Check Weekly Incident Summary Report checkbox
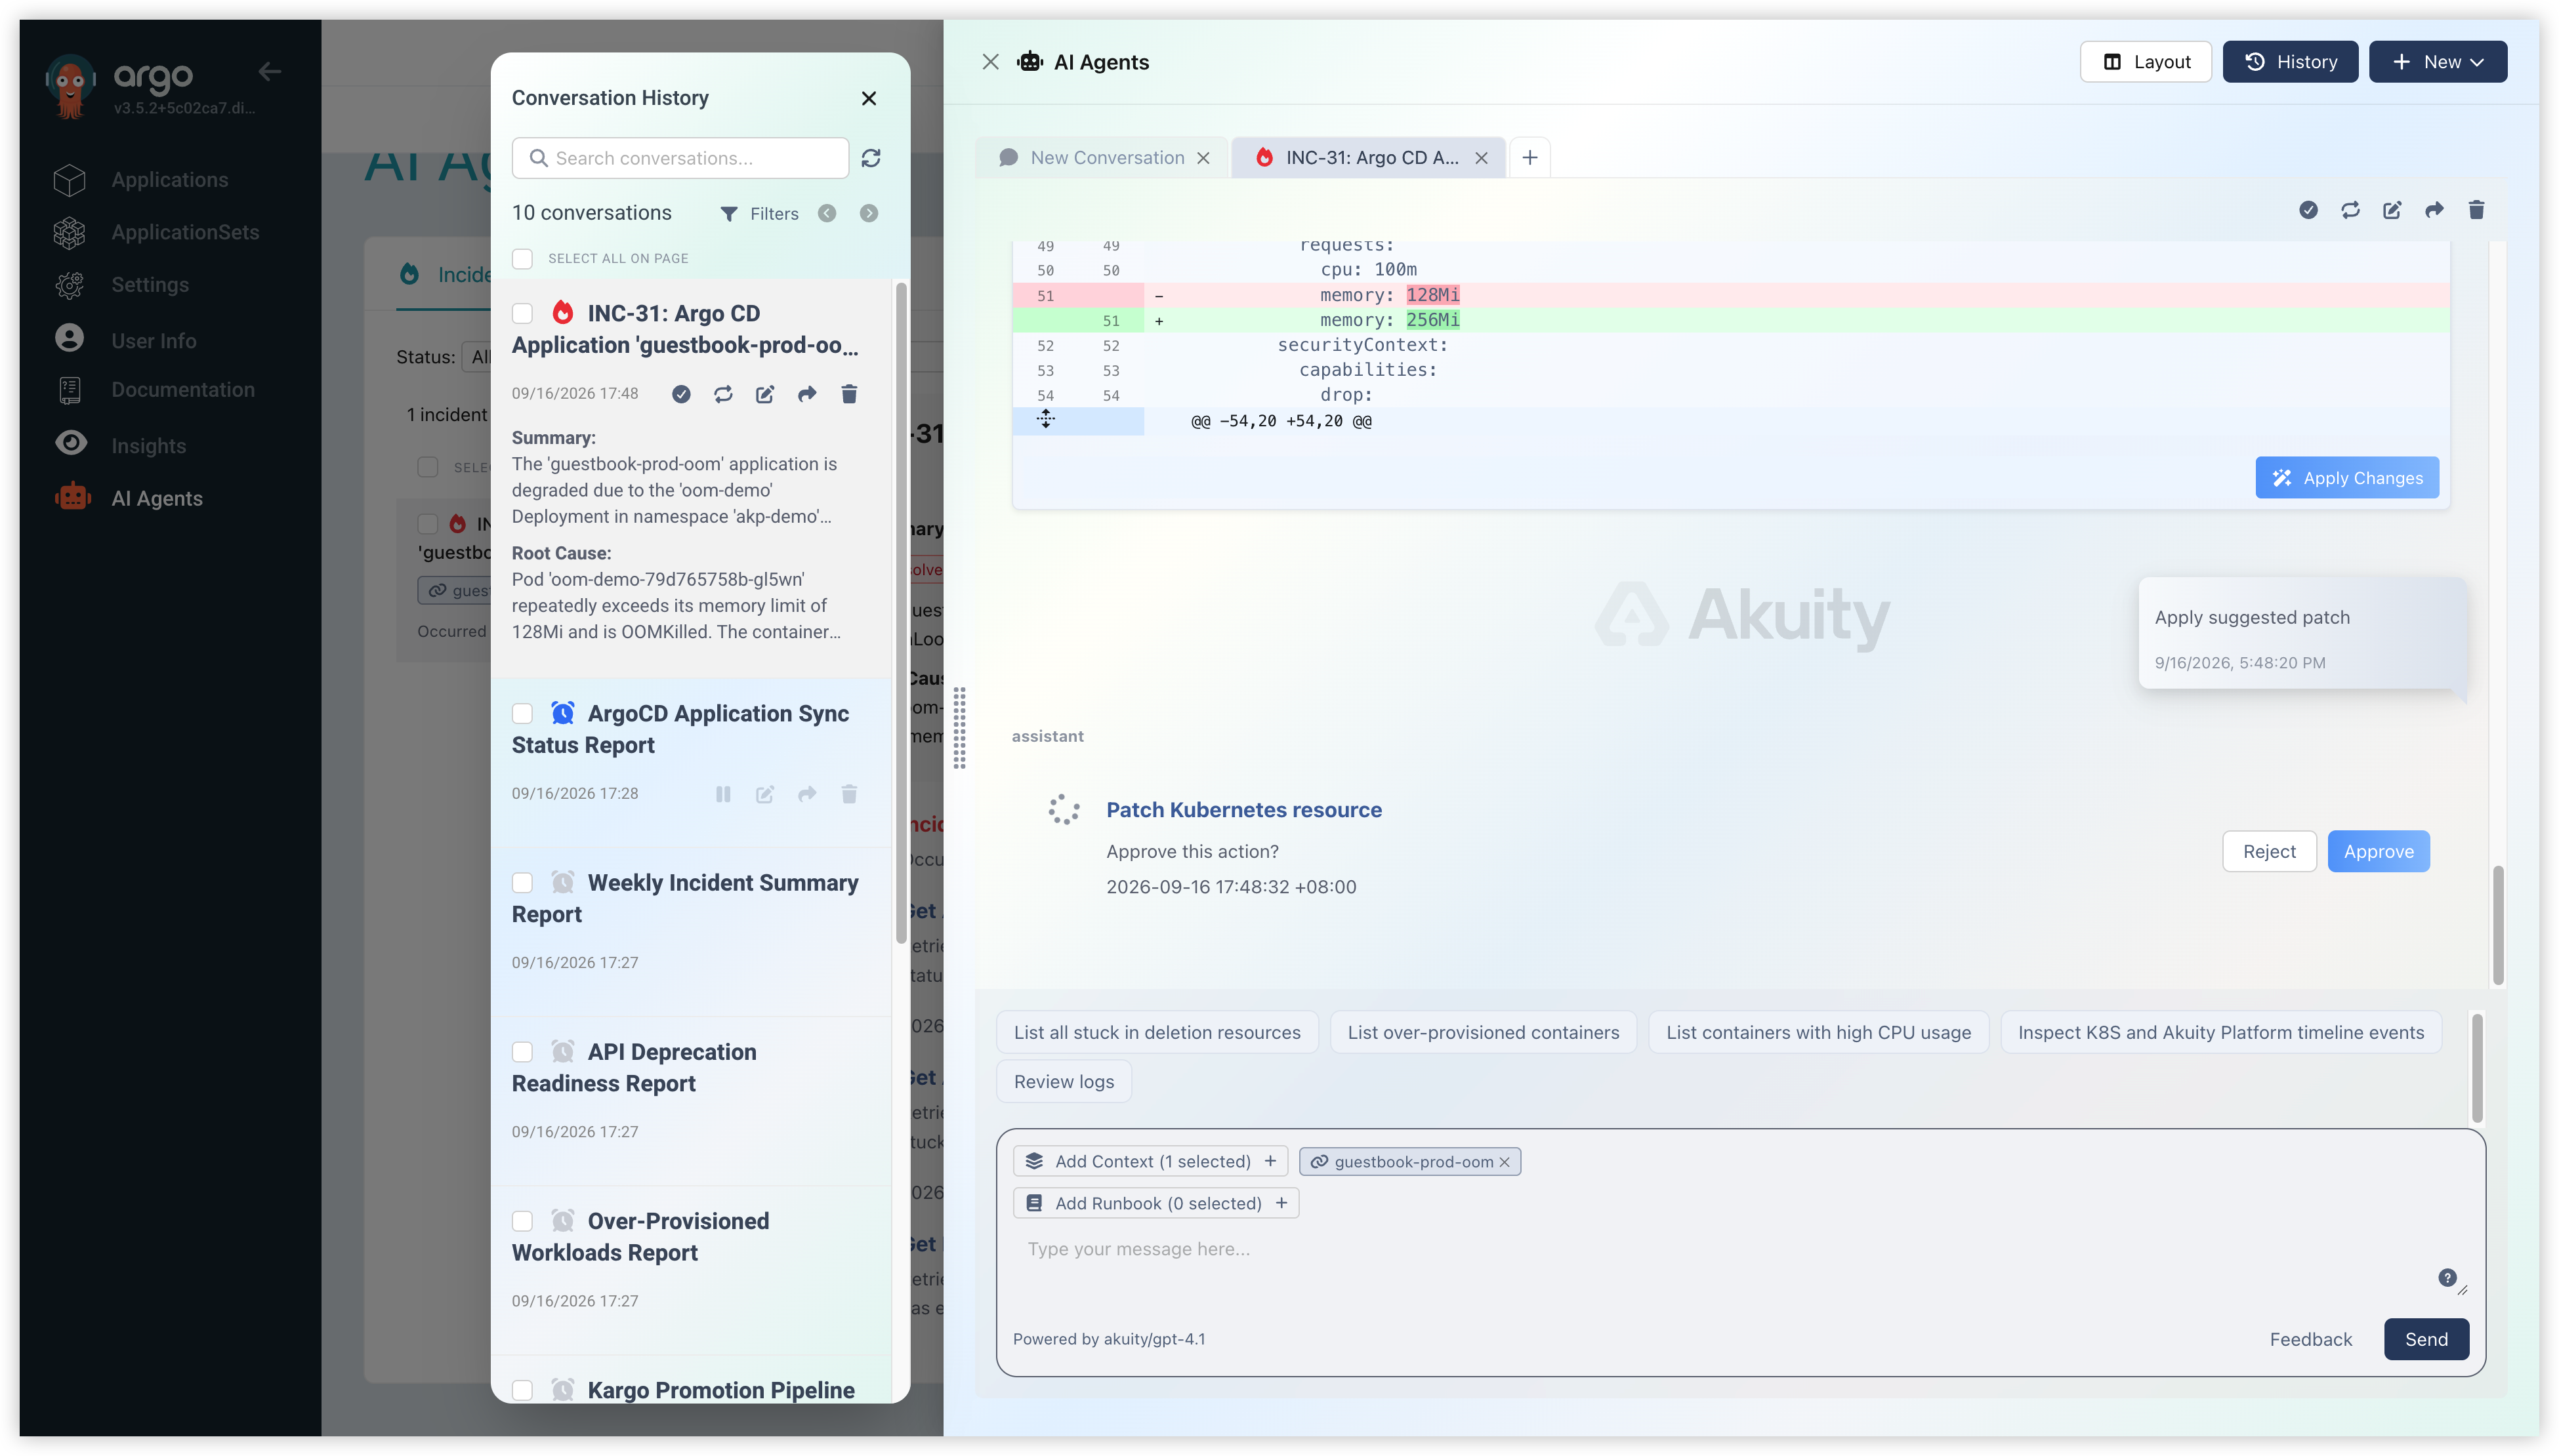Screen dimensions: 2559x1456 click(x=522, y=882)
